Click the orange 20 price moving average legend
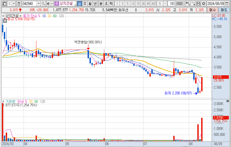 [49, 16]
